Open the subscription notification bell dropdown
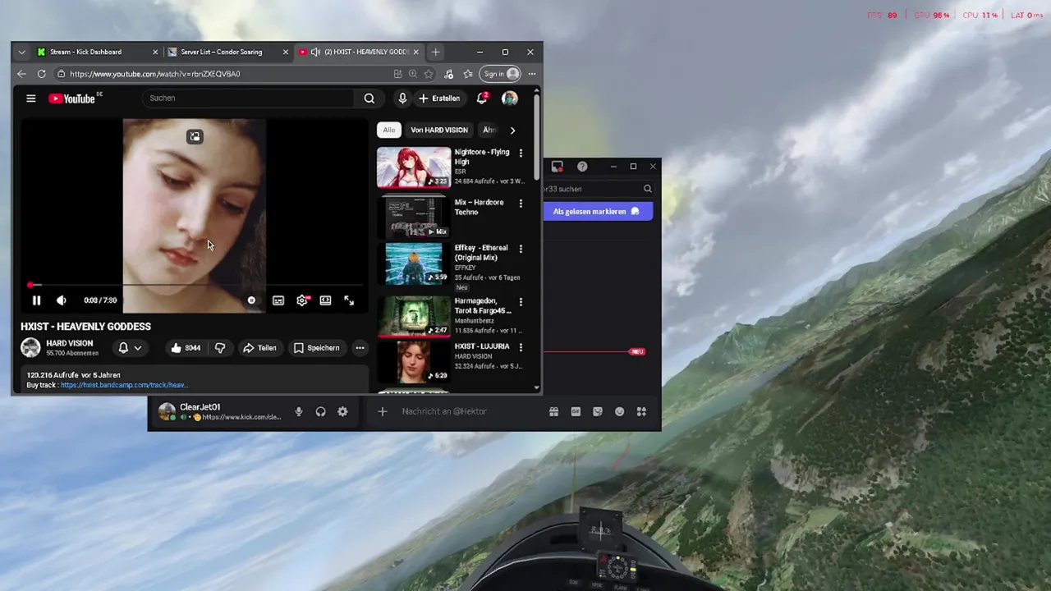Viewport: 1051px width, 591px height. 130,348
